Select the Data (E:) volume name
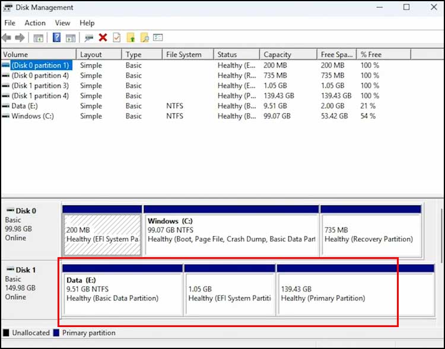Viewport: 445px width, 349px height. tap(24, 106)
